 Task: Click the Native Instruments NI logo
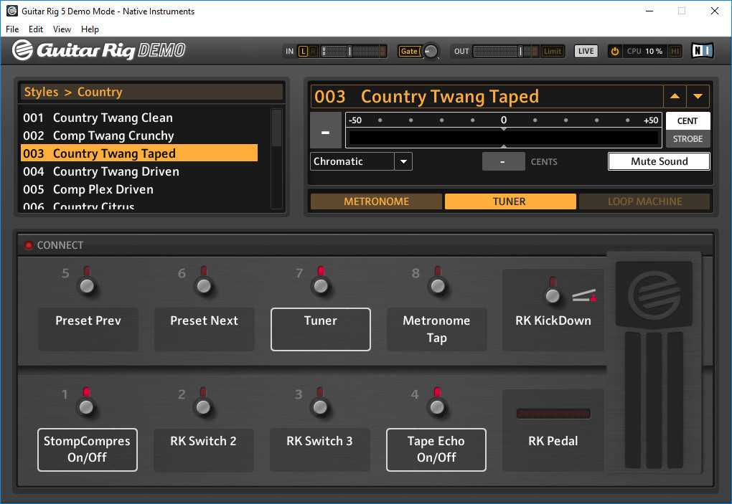pyautogui.click(x=702, y=51)
